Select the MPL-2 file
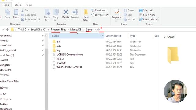 click(60, 59)
